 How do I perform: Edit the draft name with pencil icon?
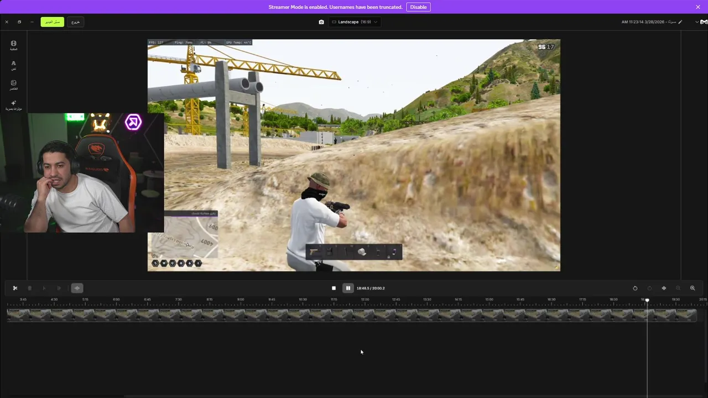(680, 22)
